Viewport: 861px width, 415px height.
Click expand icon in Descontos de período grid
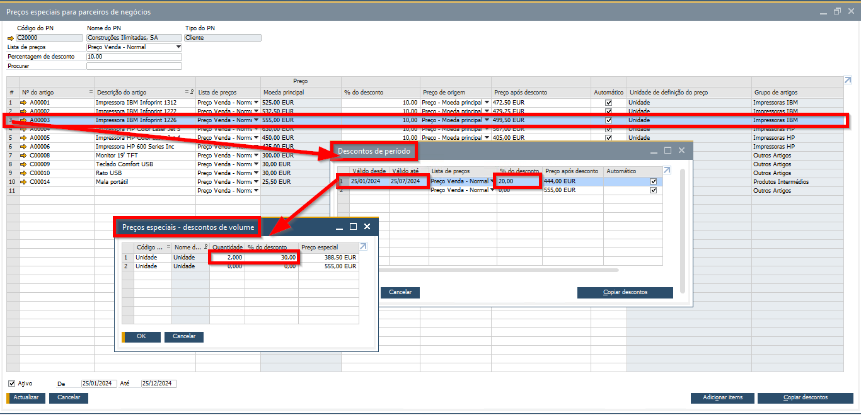pos(667,171)
